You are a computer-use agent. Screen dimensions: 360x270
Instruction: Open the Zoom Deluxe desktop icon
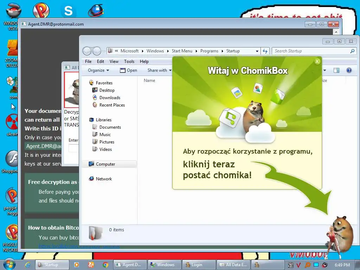[x=12, y=53]
